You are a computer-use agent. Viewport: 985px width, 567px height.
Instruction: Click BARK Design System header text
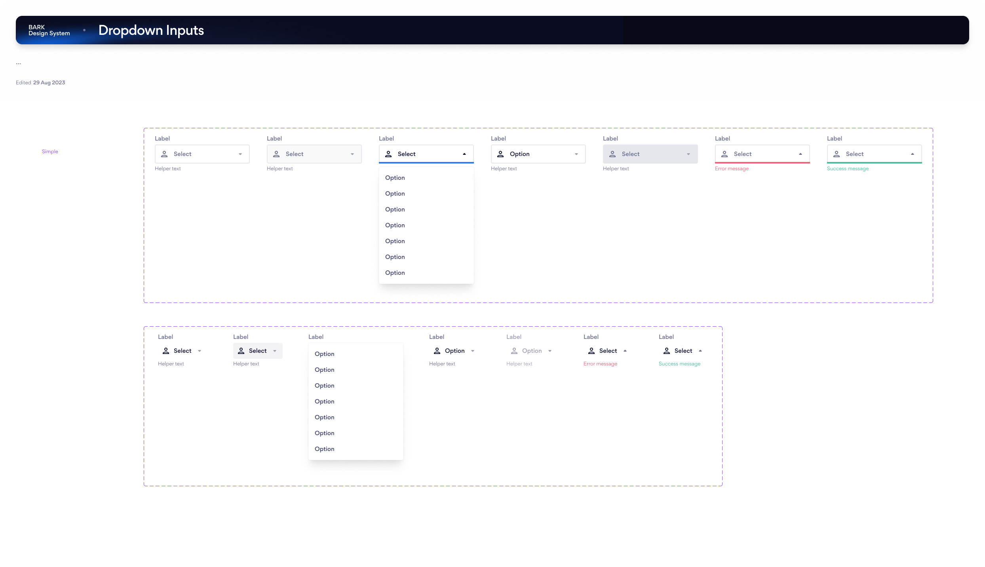49,30
